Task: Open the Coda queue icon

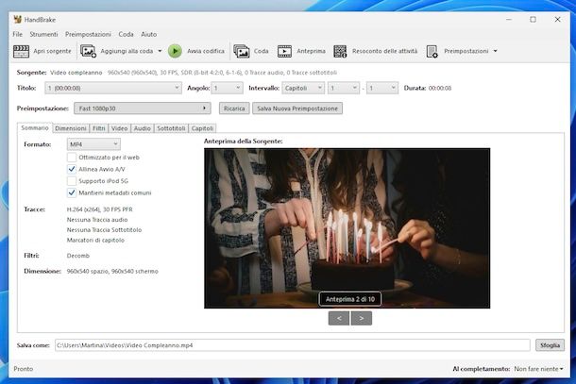Action: 242,51
